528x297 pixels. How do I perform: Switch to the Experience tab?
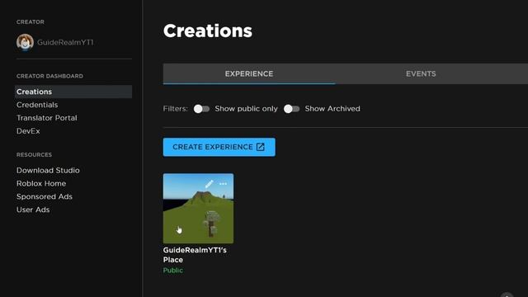pyautogui.click(x=249, y=73)
